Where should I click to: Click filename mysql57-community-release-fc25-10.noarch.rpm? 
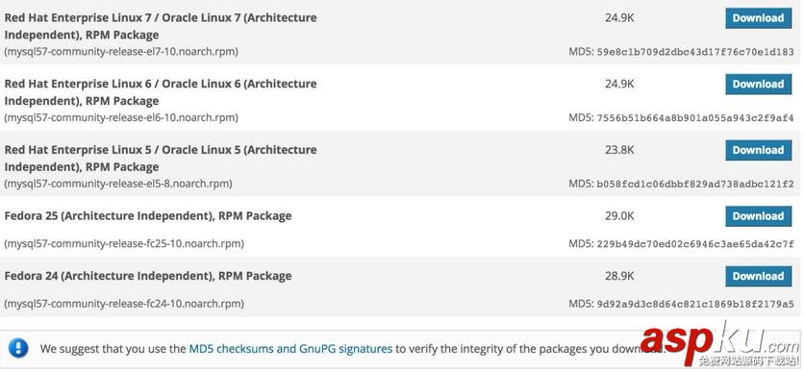click(124, 243)
